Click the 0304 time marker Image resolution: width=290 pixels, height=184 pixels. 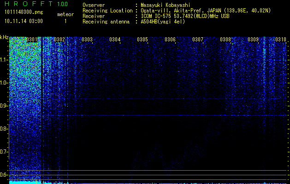coord(115,39)
